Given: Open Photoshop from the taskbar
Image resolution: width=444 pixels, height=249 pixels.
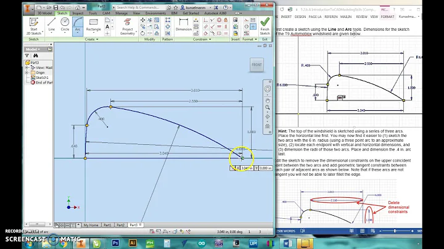Looking at the screenshot, I should pyautogui.click(x=115, y=243).
